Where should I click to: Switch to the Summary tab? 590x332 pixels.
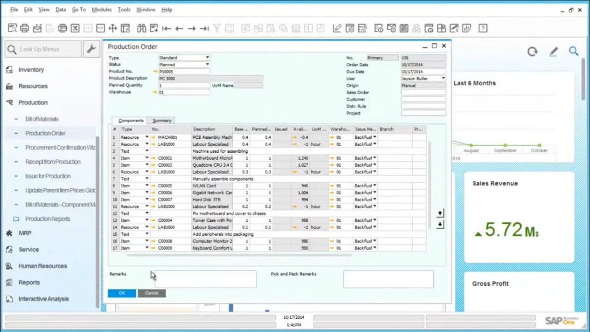tap(162, 120)
